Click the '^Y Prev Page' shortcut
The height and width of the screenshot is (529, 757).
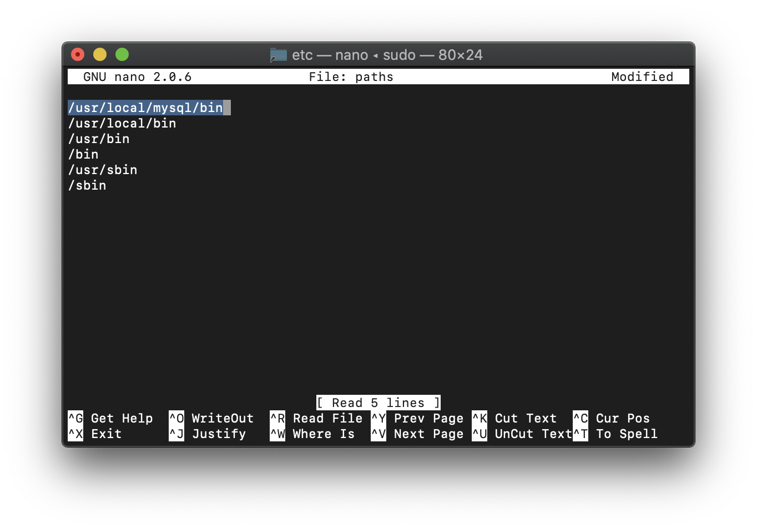(417, 418)
